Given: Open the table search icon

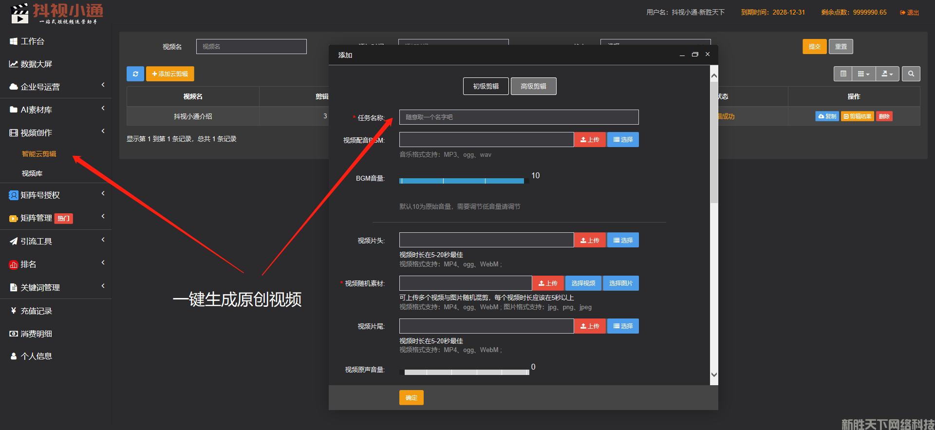Looking at the screenshot, I should [x=911, y=74].
